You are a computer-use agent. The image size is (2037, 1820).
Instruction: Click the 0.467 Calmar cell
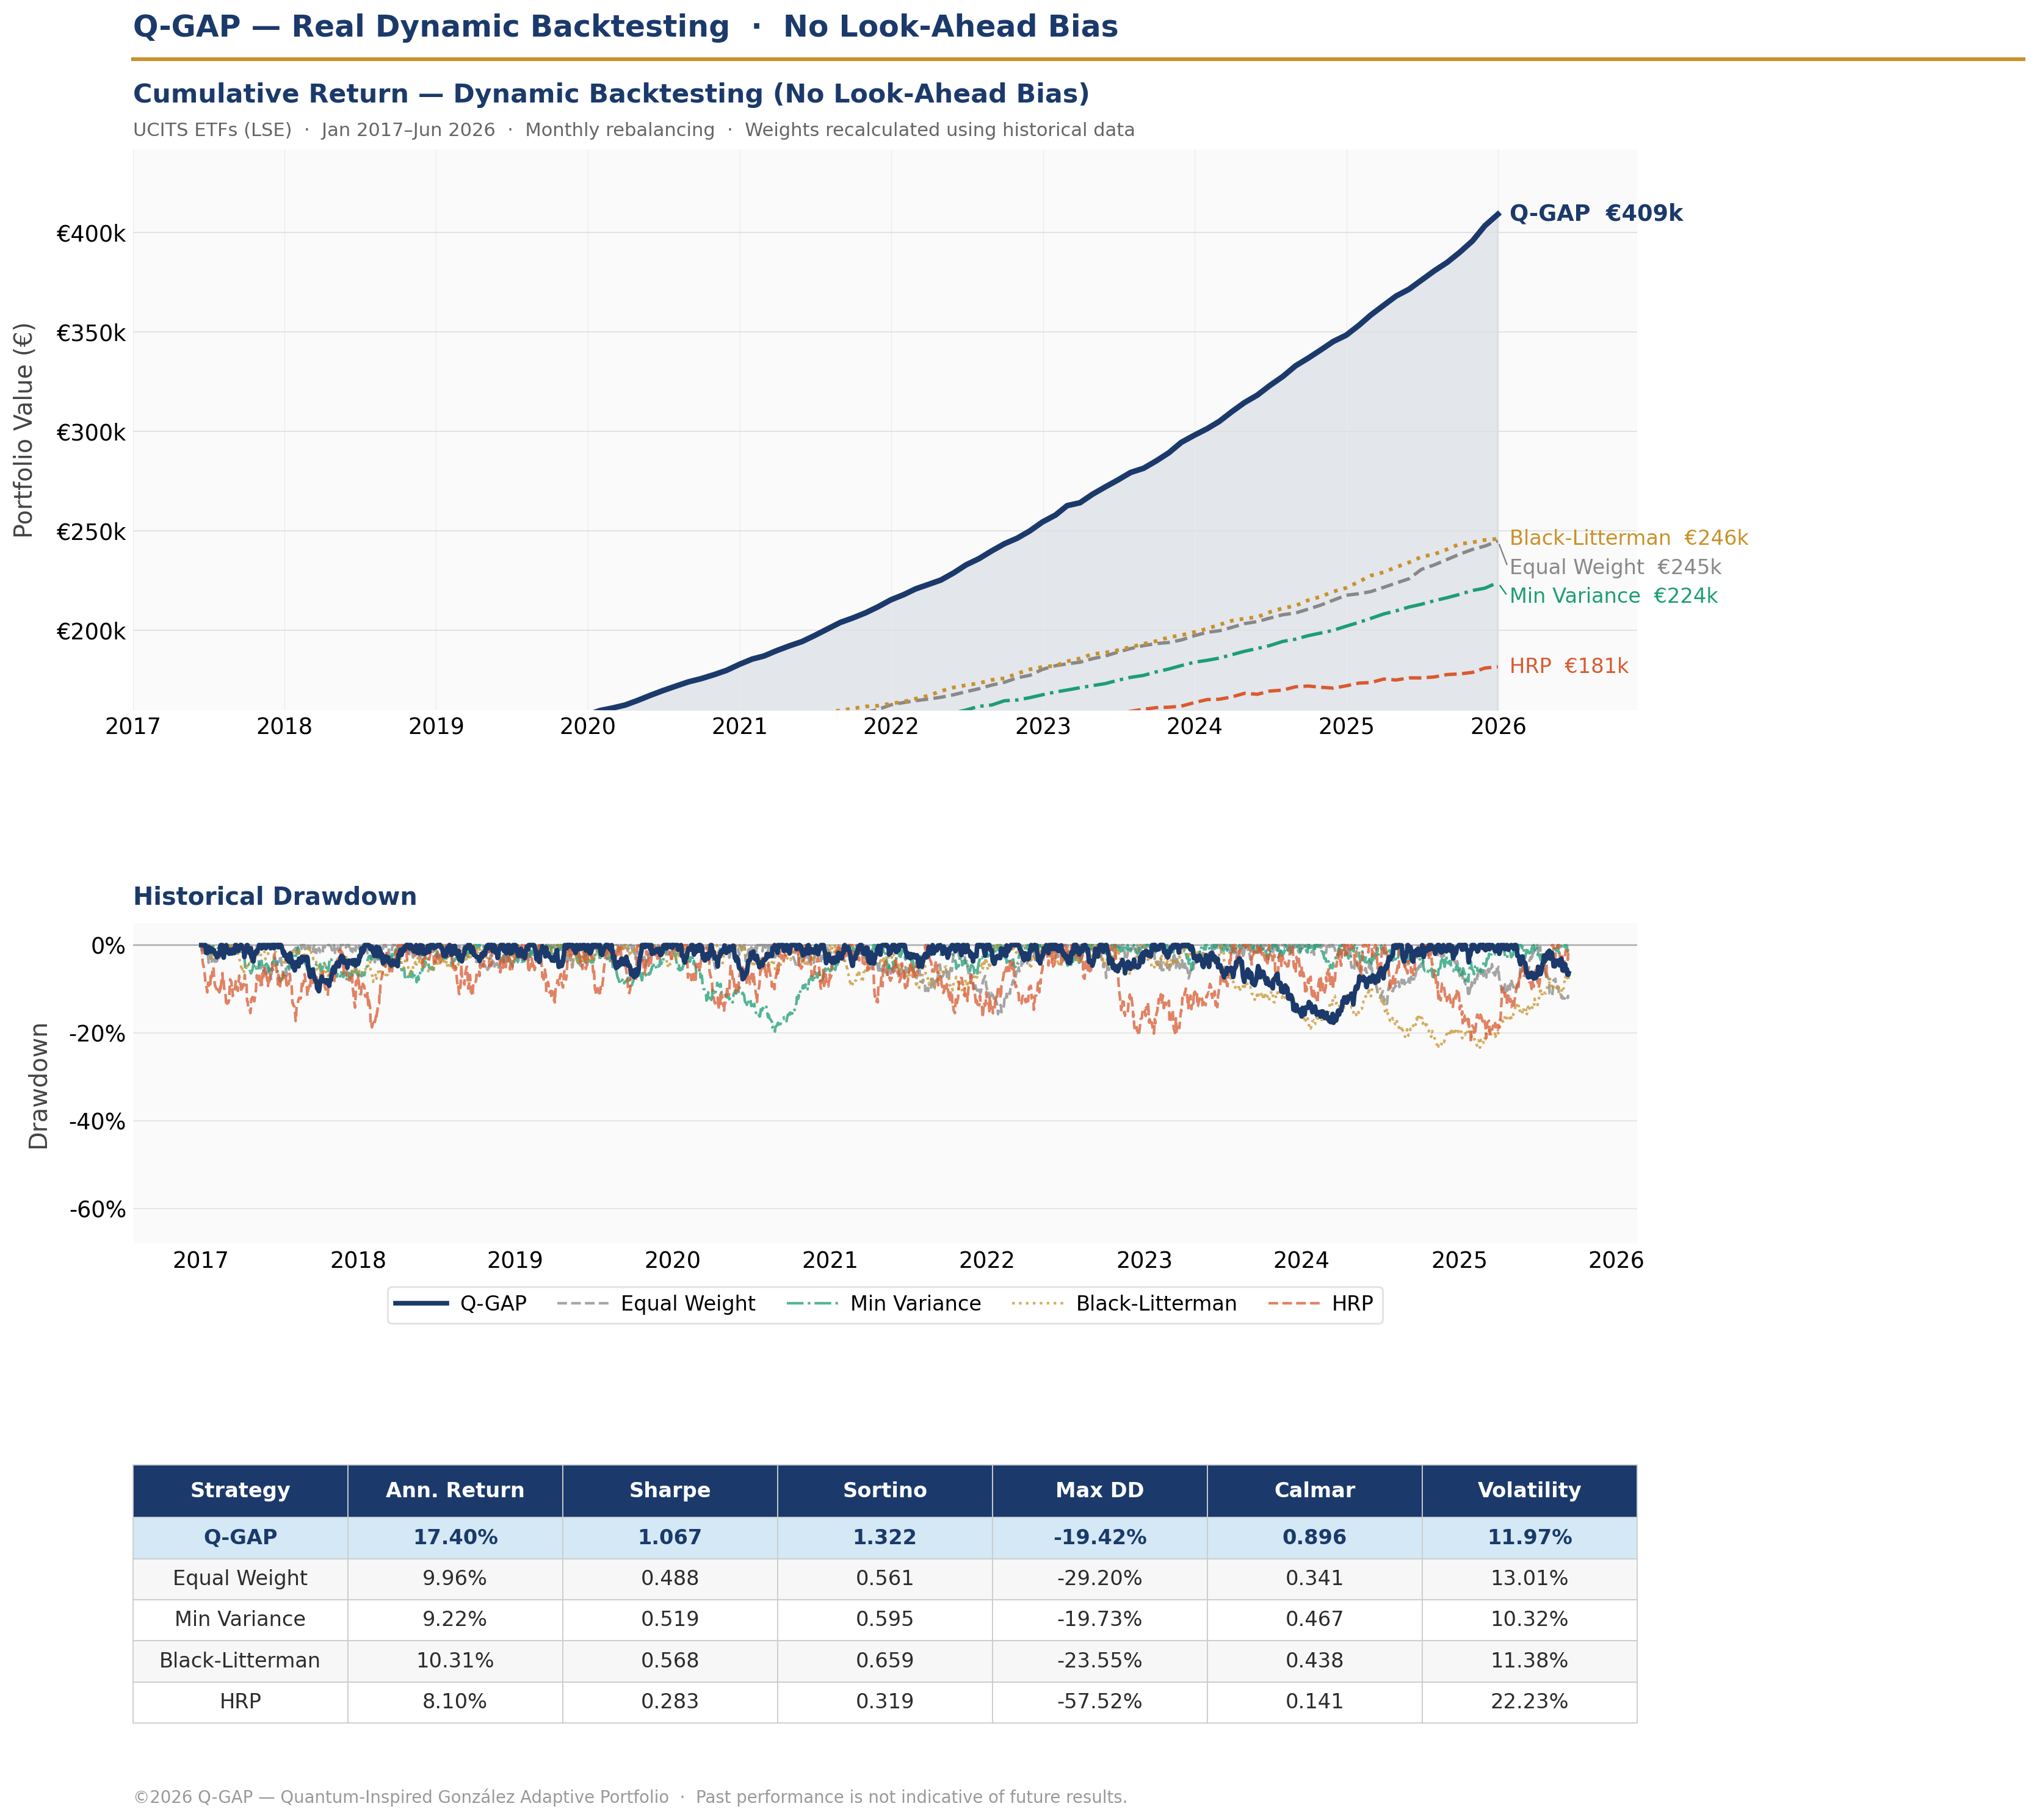point(1315,1619)
